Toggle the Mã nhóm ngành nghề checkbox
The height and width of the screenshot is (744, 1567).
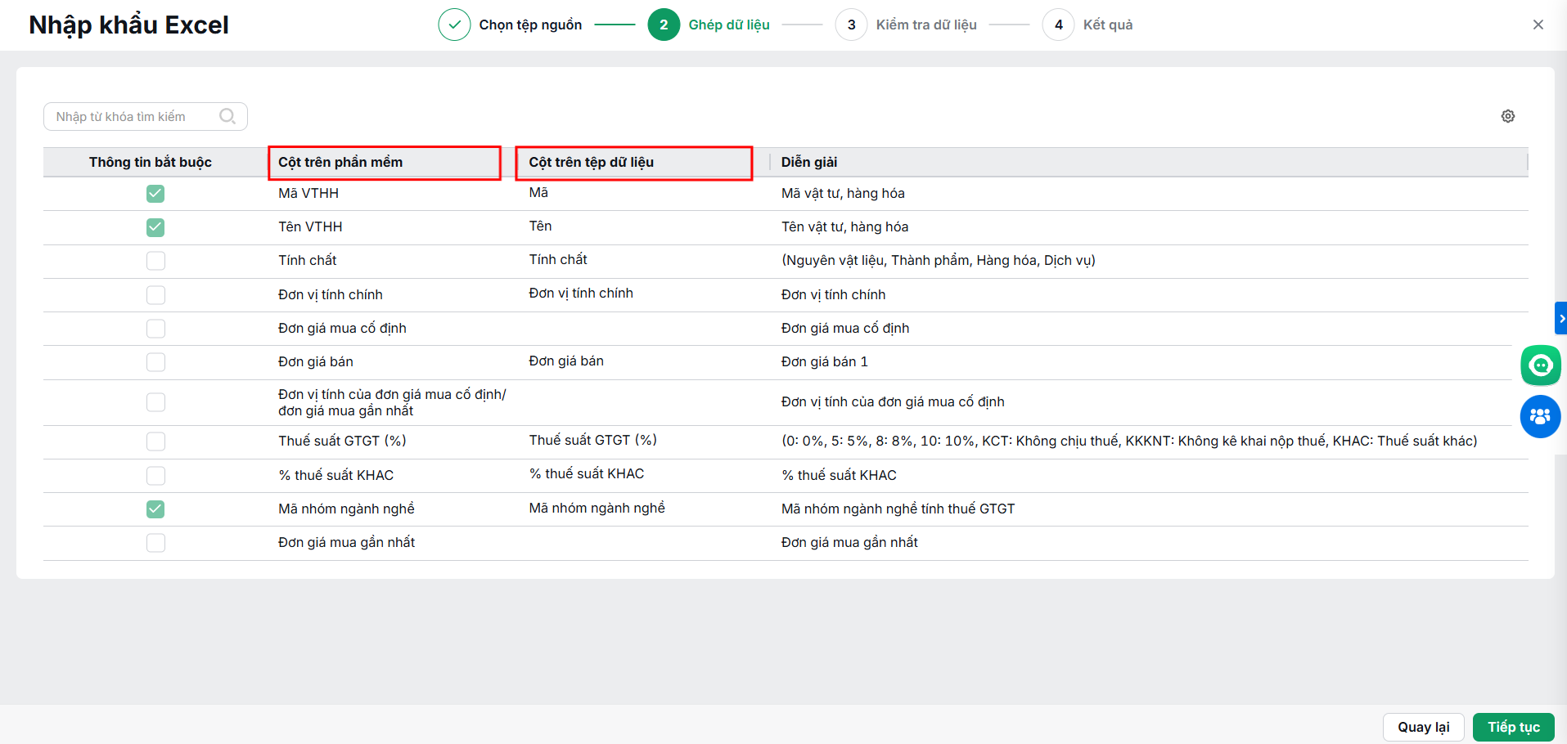[x=155, y=509]
